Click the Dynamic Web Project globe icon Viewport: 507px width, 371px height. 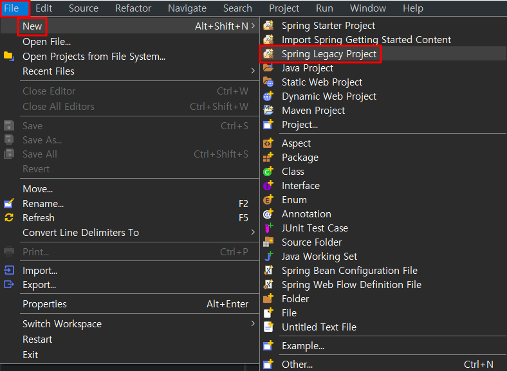coord(268,96)
